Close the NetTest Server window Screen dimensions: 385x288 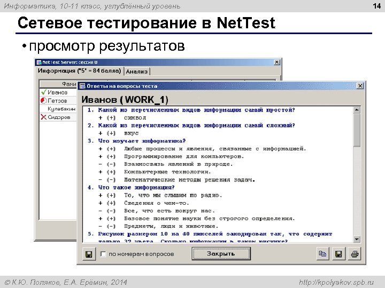(277, 62)
